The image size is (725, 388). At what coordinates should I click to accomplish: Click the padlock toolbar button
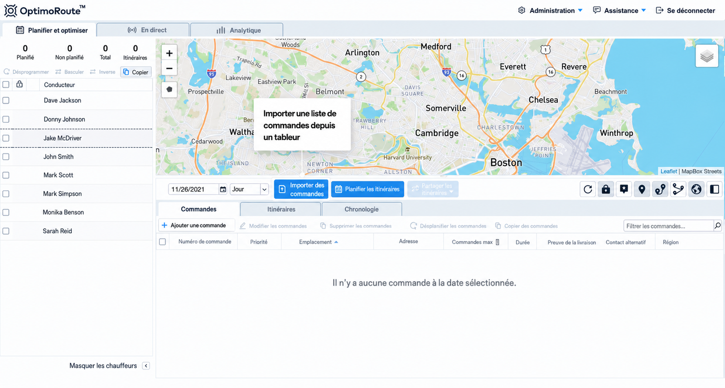606,189
